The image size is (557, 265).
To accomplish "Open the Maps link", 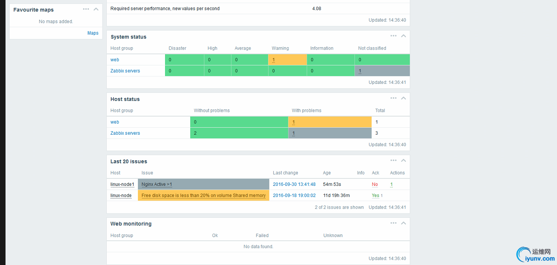I will (x=93, y=33).
